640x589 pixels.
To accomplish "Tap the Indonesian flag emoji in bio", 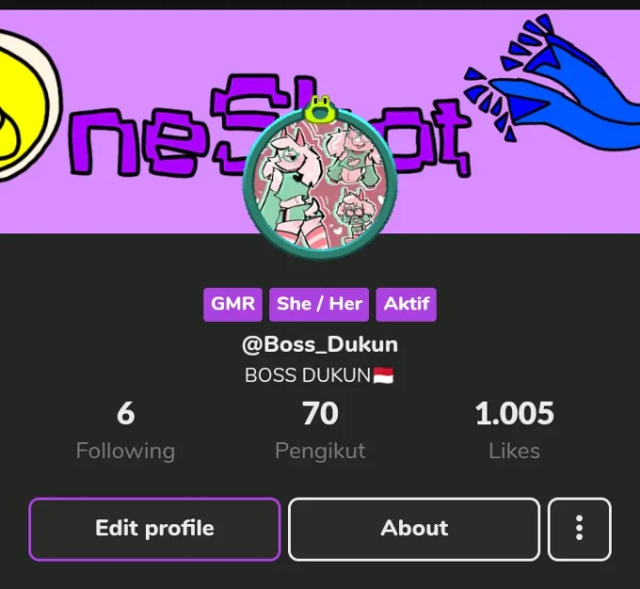I will [x=383, y=375].
